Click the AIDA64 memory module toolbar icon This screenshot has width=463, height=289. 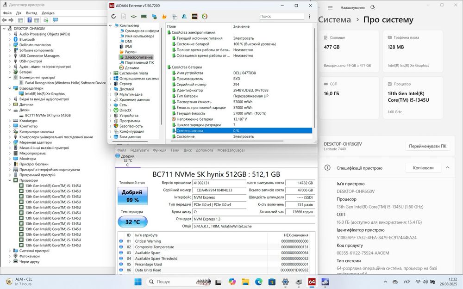144,17
